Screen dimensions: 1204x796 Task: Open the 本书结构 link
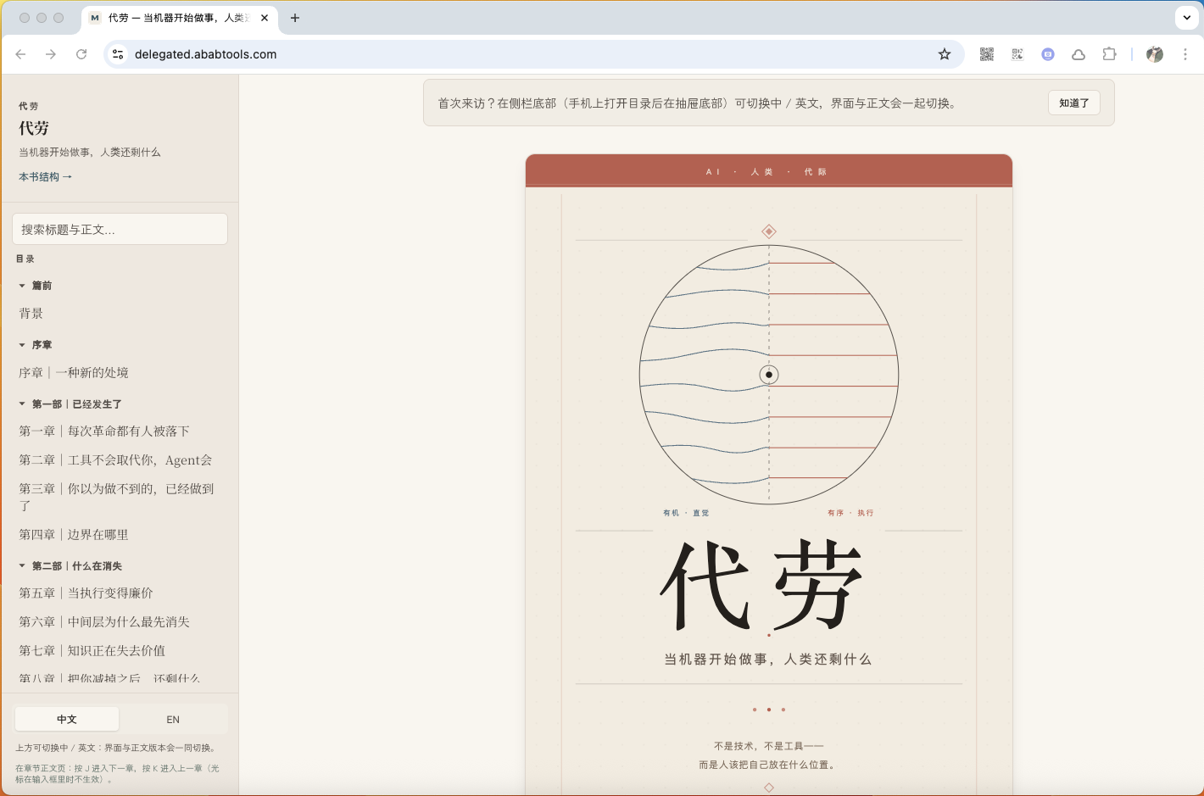pyautogui.click(x=46, y=177)
